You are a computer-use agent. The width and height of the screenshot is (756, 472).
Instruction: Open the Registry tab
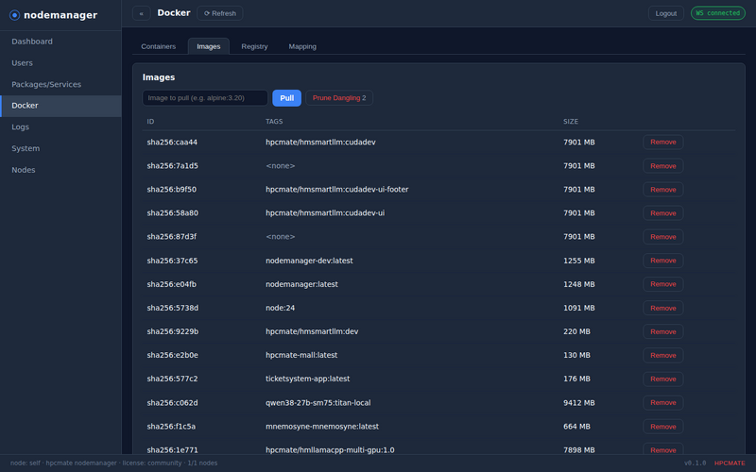point(254,46)
